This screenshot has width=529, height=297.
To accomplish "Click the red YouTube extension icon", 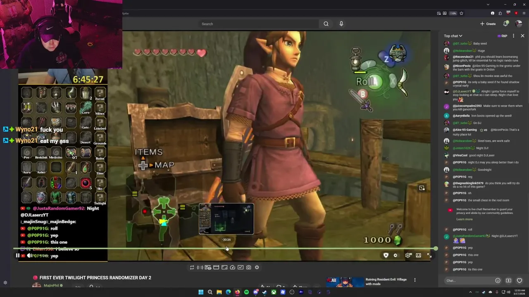I will (516, 13).
